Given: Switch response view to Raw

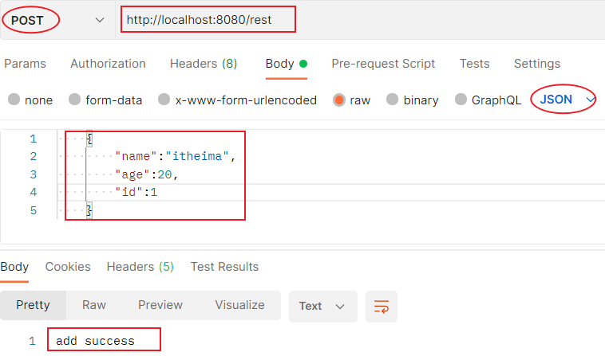Looking at the screenshot, I should [94, 305].
